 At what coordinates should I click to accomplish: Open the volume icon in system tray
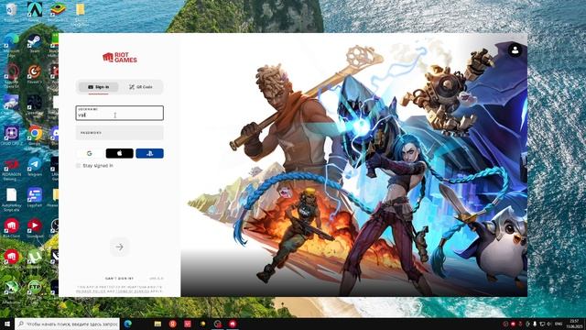[x=549, y=324]
